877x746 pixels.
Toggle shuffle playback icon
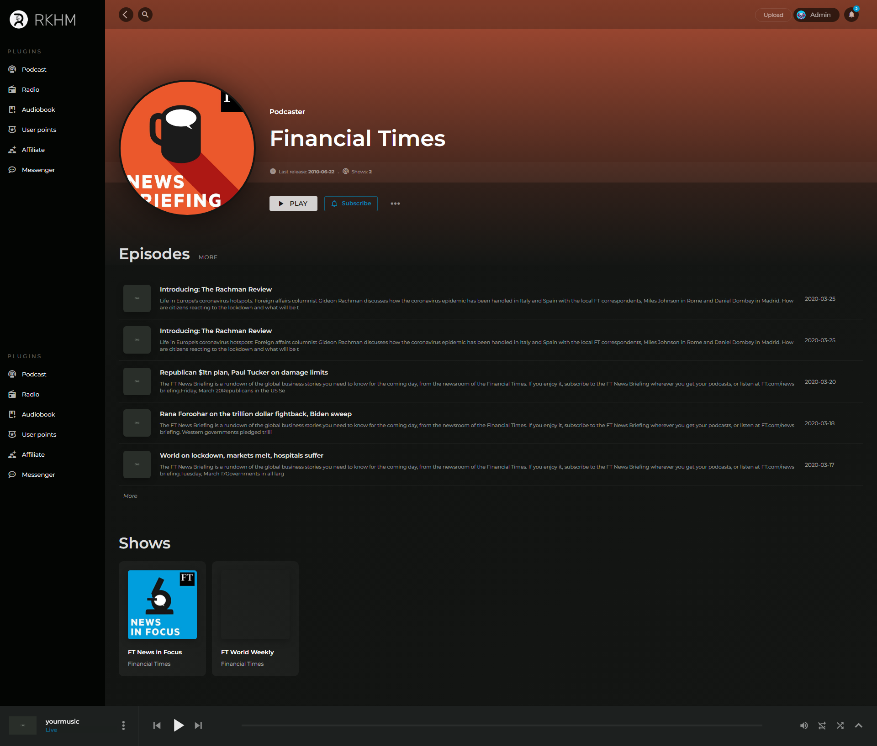coord(840,725)
